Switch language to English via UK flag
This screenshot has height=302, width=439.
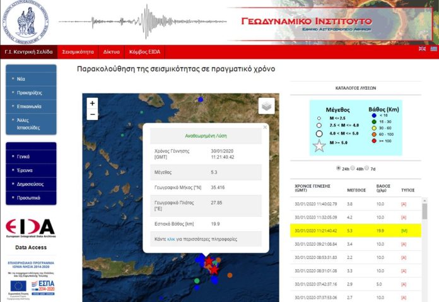[422, 49]
